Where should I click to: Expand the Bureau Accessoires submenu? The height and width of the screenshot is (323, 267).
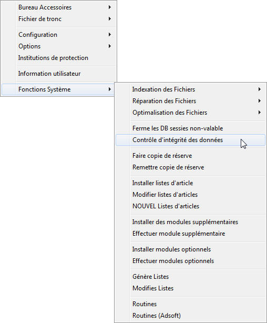click(59, 7)
